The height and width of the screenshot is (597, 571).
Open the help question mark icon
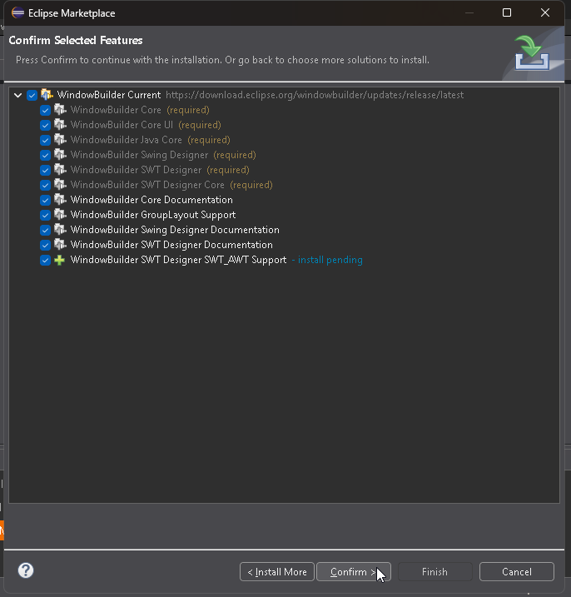[x=26, y=570]
